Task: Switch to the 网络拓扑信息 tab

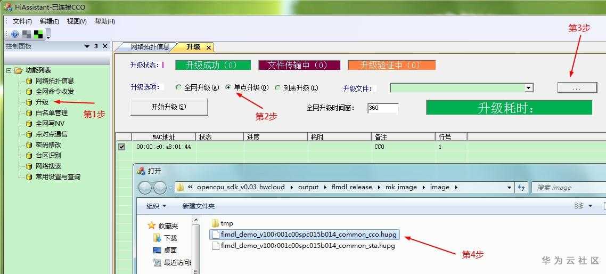Action: 150,47
